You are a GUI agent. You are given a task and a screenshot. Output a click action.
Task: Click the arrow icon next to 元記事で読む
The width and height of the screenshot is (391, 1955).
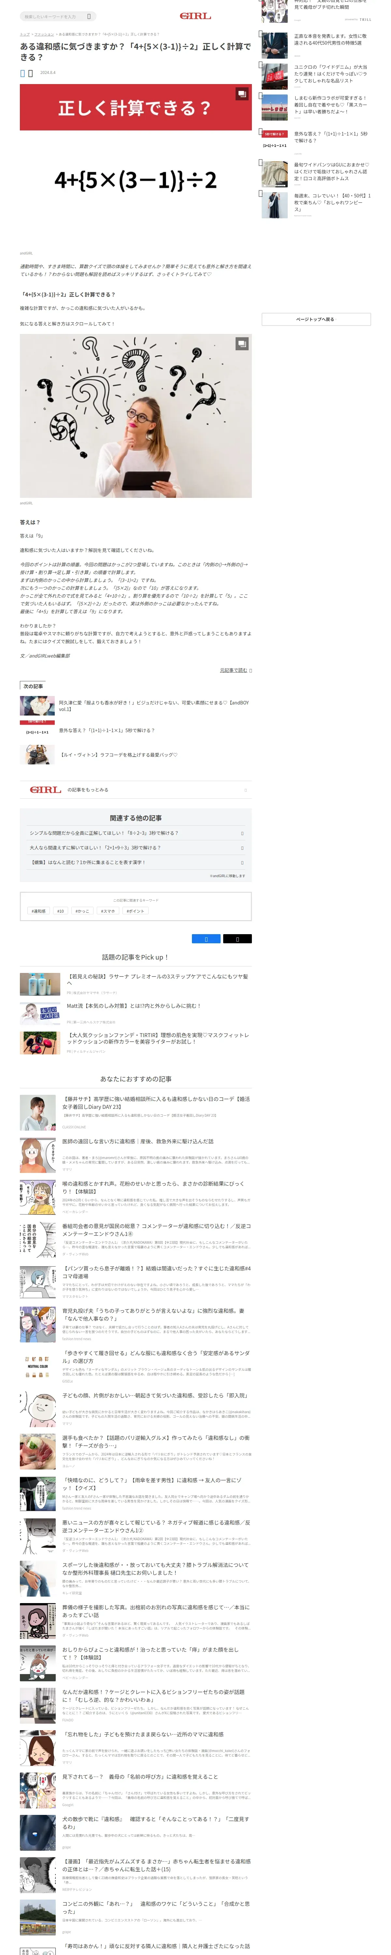coord(251,670)
